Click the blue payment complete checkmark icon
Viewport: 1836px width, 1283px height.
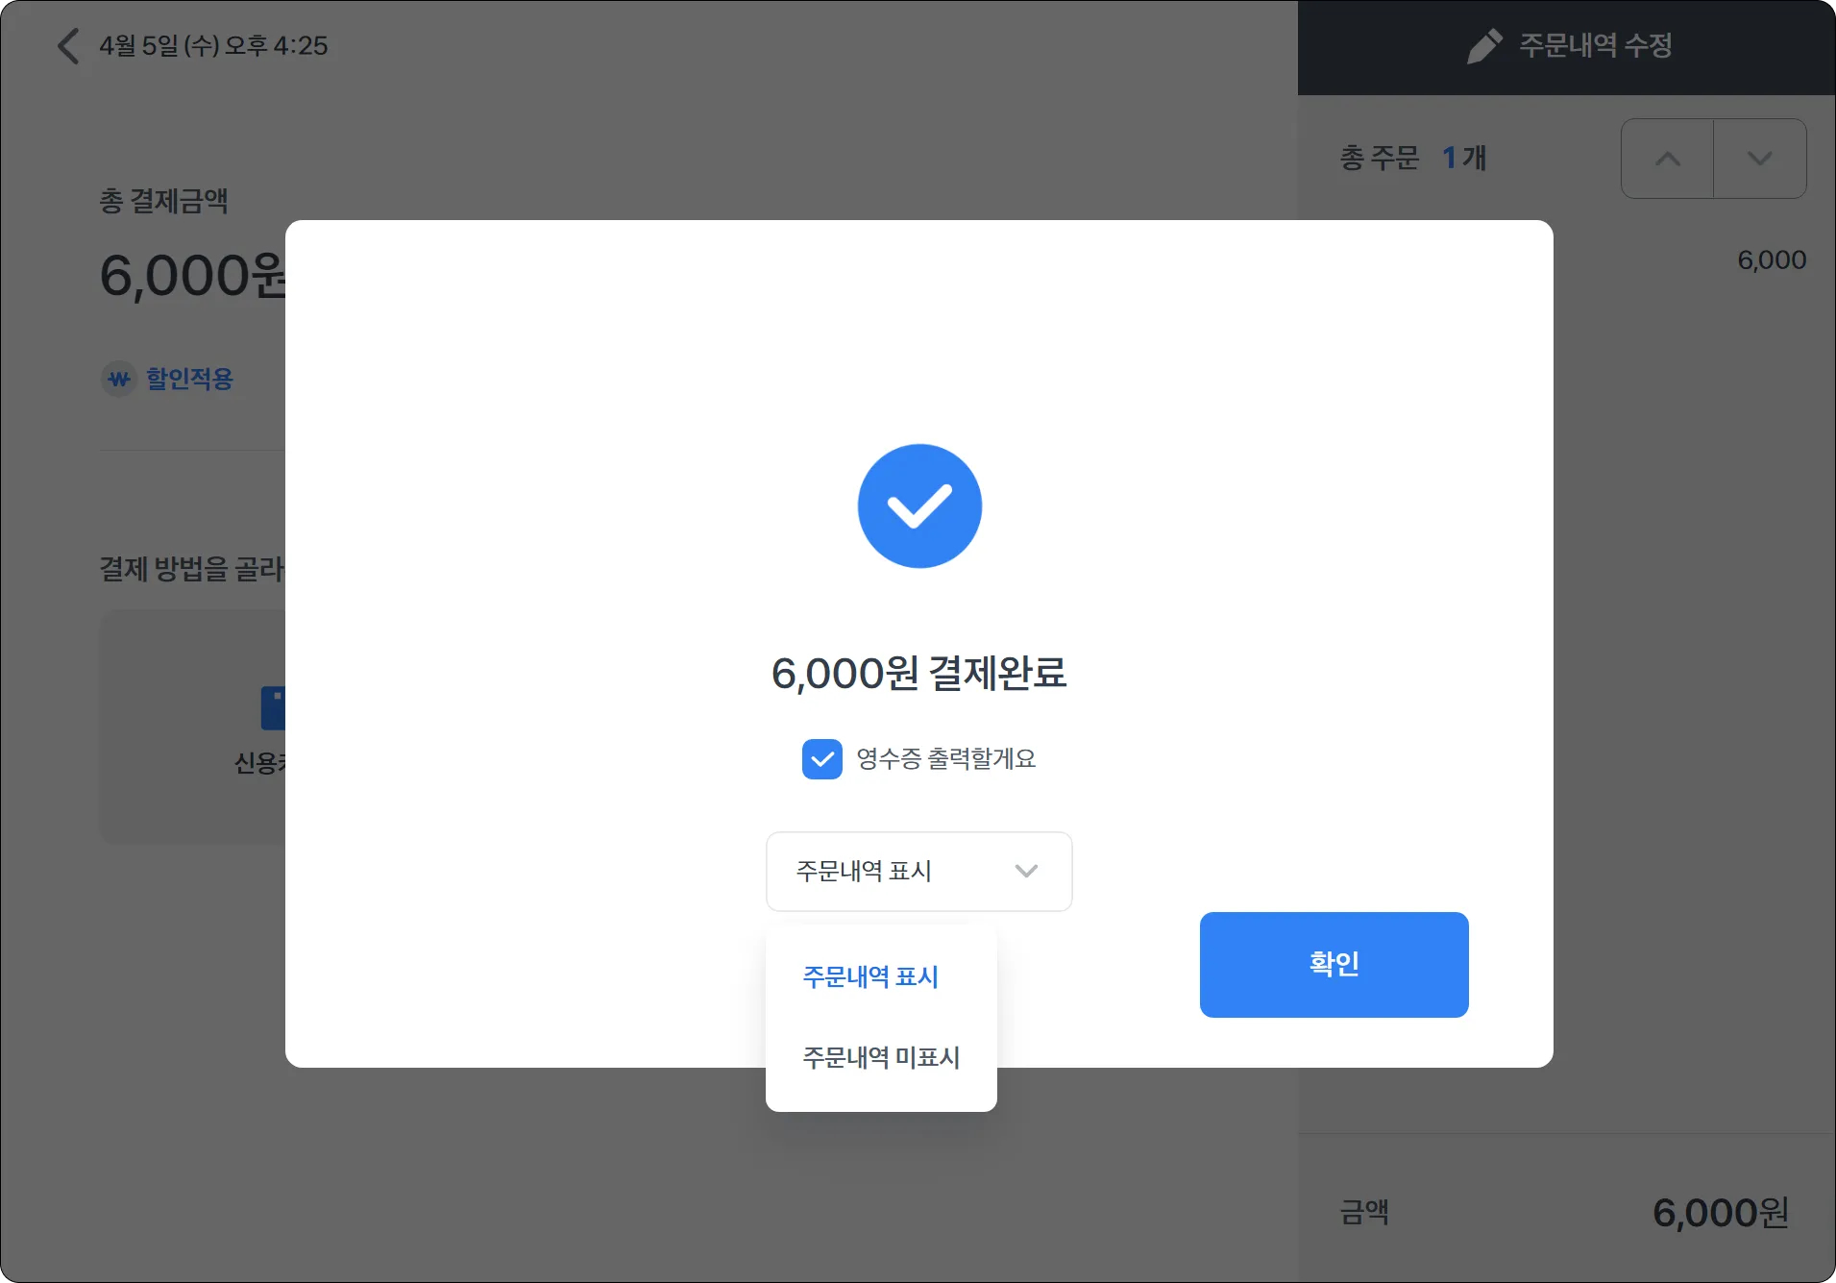pos(919,506)
